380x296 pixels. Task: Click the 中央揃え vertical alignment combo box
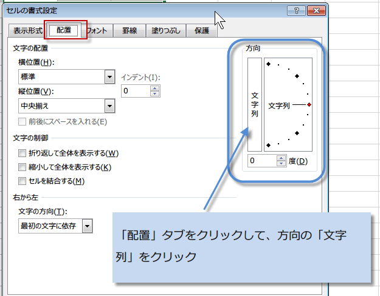pos(67,106)
